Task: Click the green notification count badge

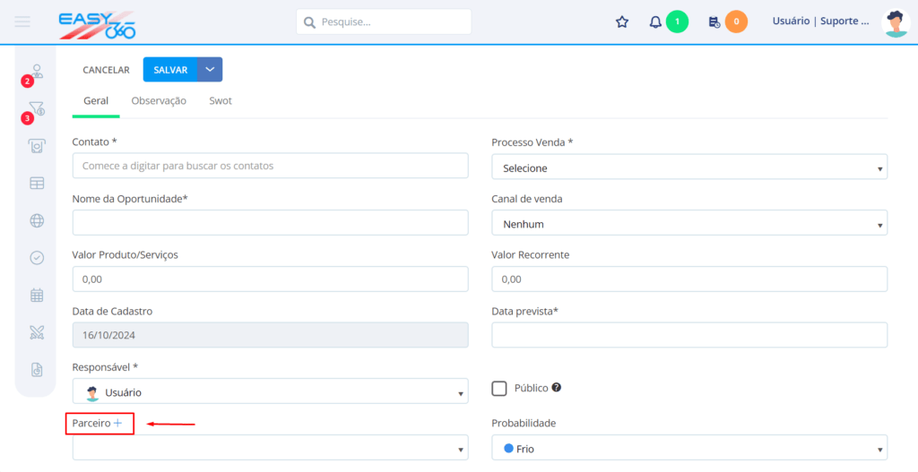Action: (678, 22)
